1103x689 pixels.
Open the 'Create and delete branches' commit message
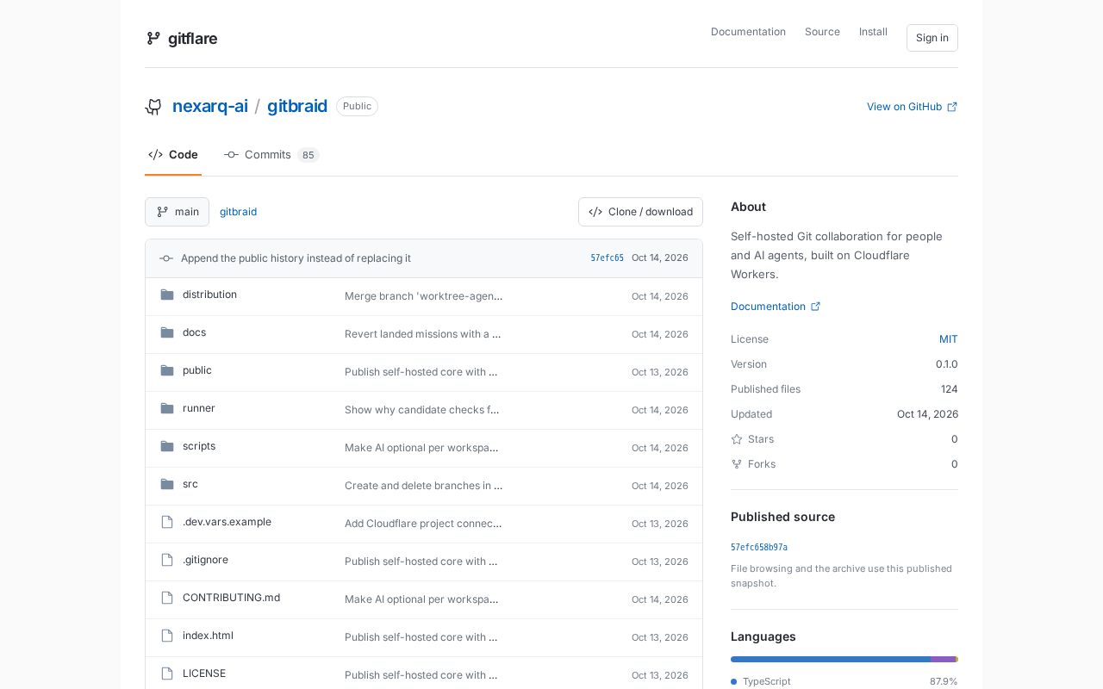pos(424,486)
